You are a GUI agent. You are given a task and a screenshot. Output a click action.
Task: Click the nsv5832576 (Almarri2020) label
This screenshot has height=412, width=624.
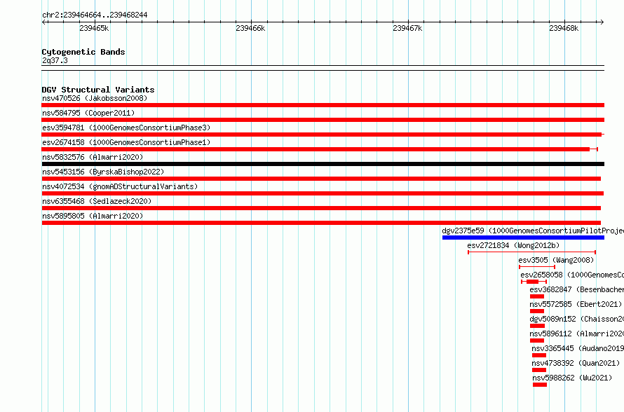93,157
